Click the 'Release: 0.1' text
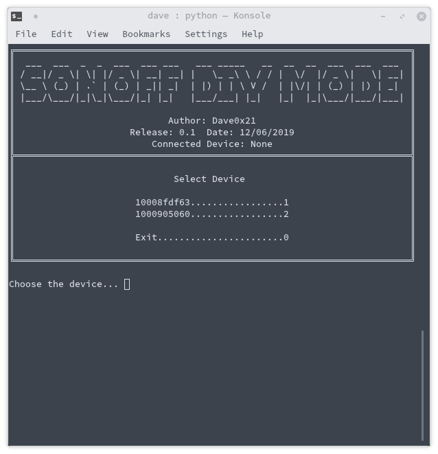 pyautogui.click(x=163, y=133)
